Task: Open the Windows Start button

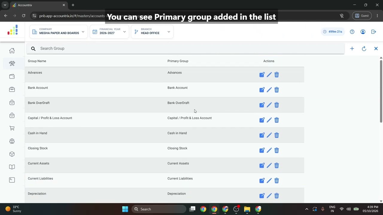Action: [125, 209]
